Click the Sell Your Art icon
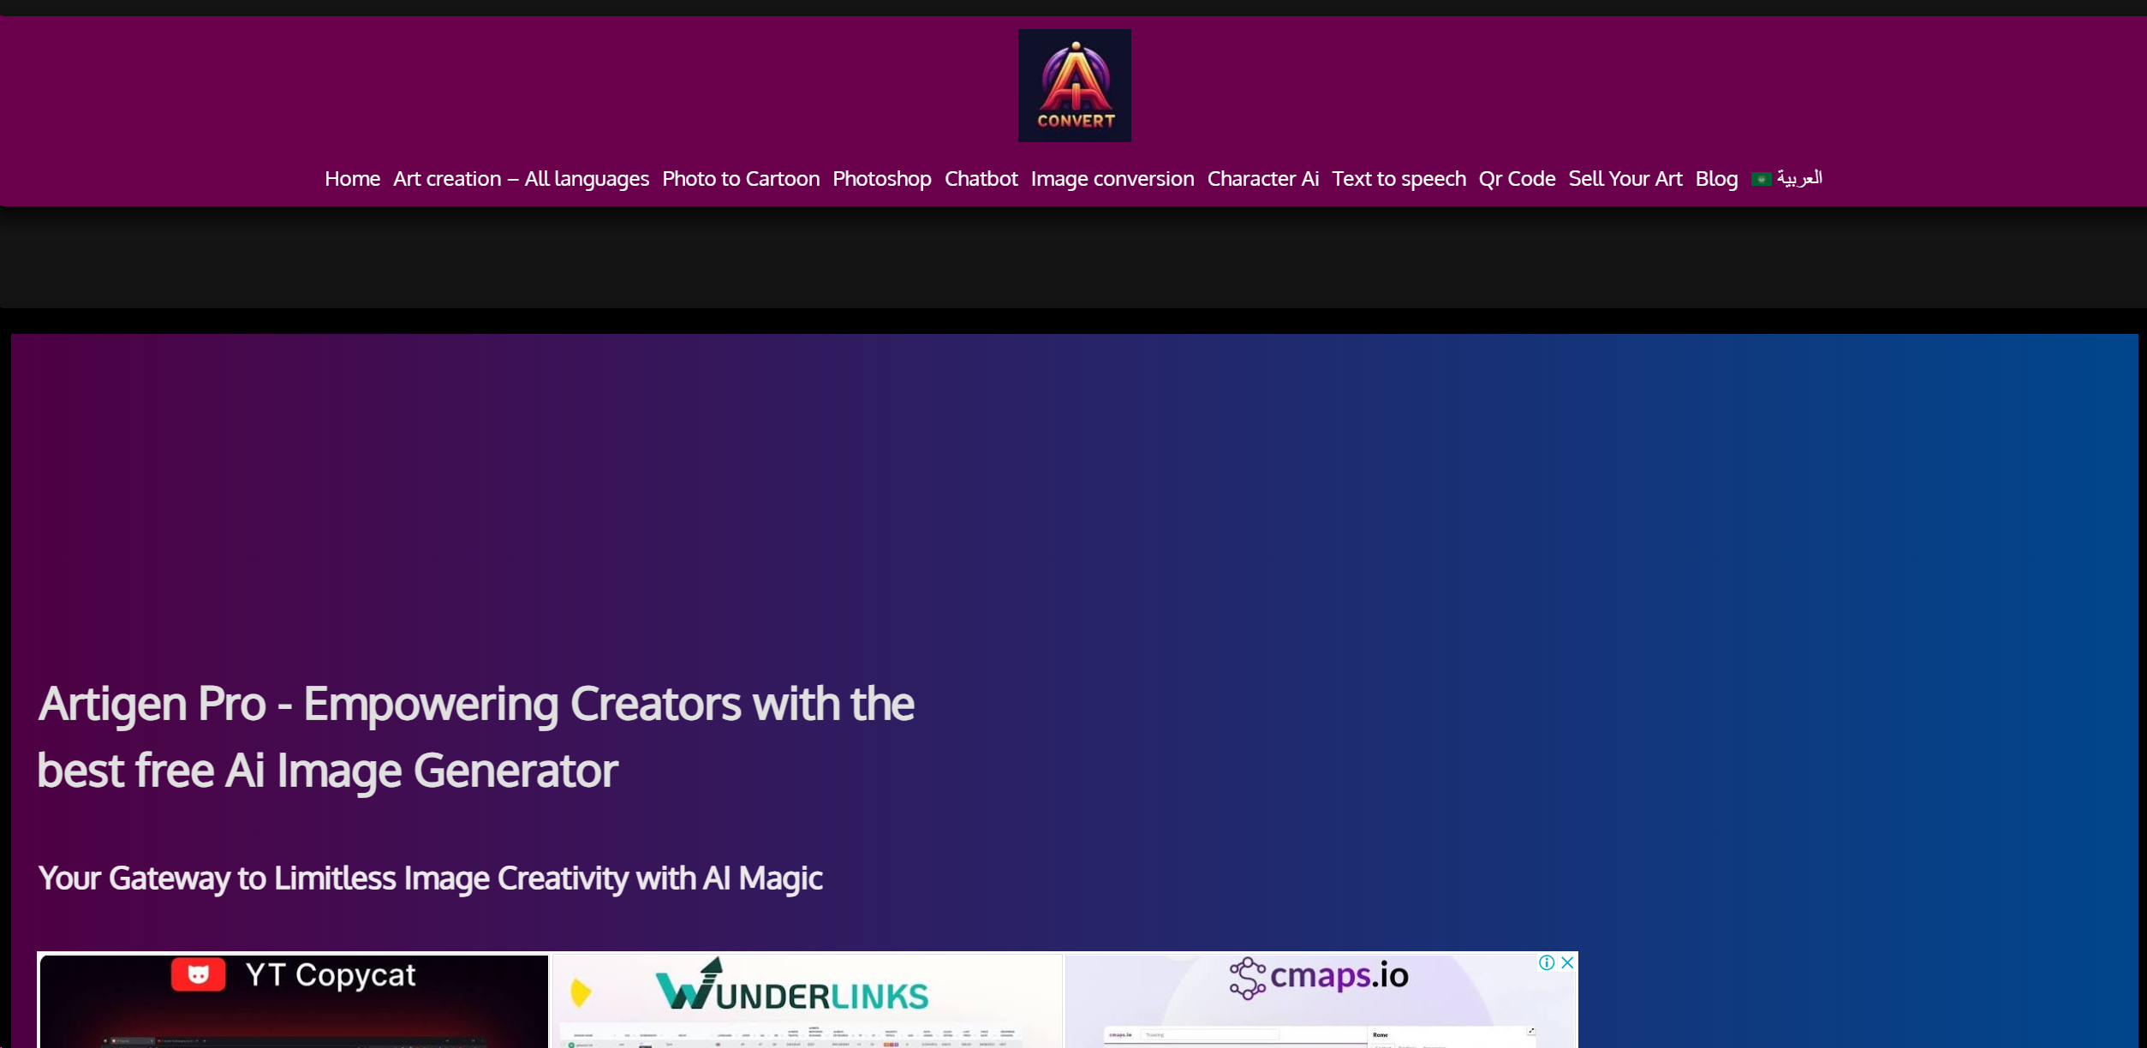Screen dimensions: 2147x1048 [1625, 178]
